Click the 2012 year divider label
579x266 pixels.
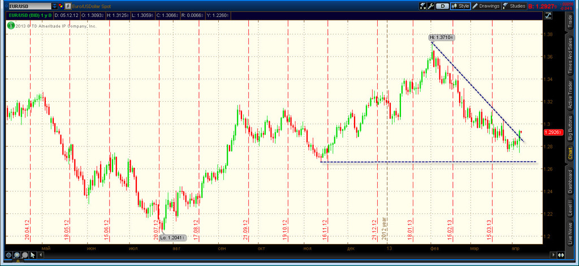click(384, 229)
